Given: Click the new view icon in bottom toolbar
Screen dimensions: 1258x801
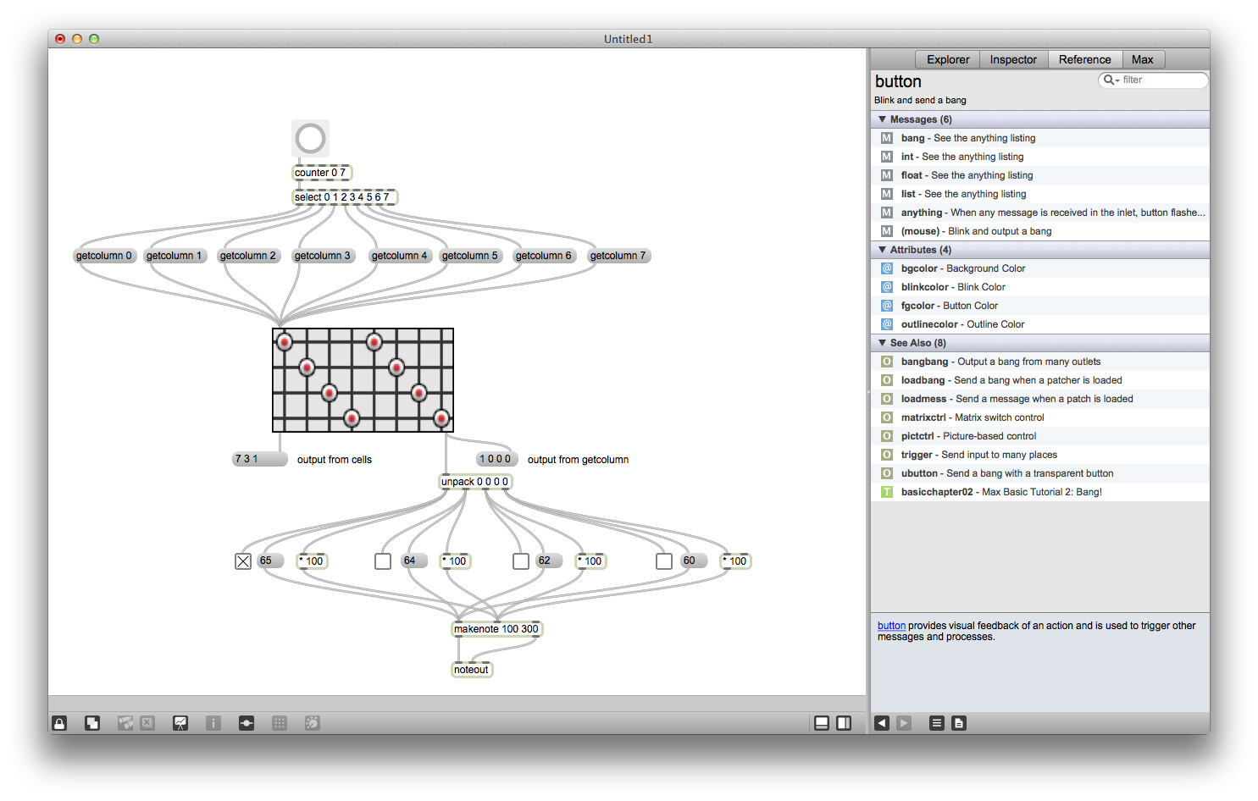Looking at the screenshot, I should (x=92, y=723).
